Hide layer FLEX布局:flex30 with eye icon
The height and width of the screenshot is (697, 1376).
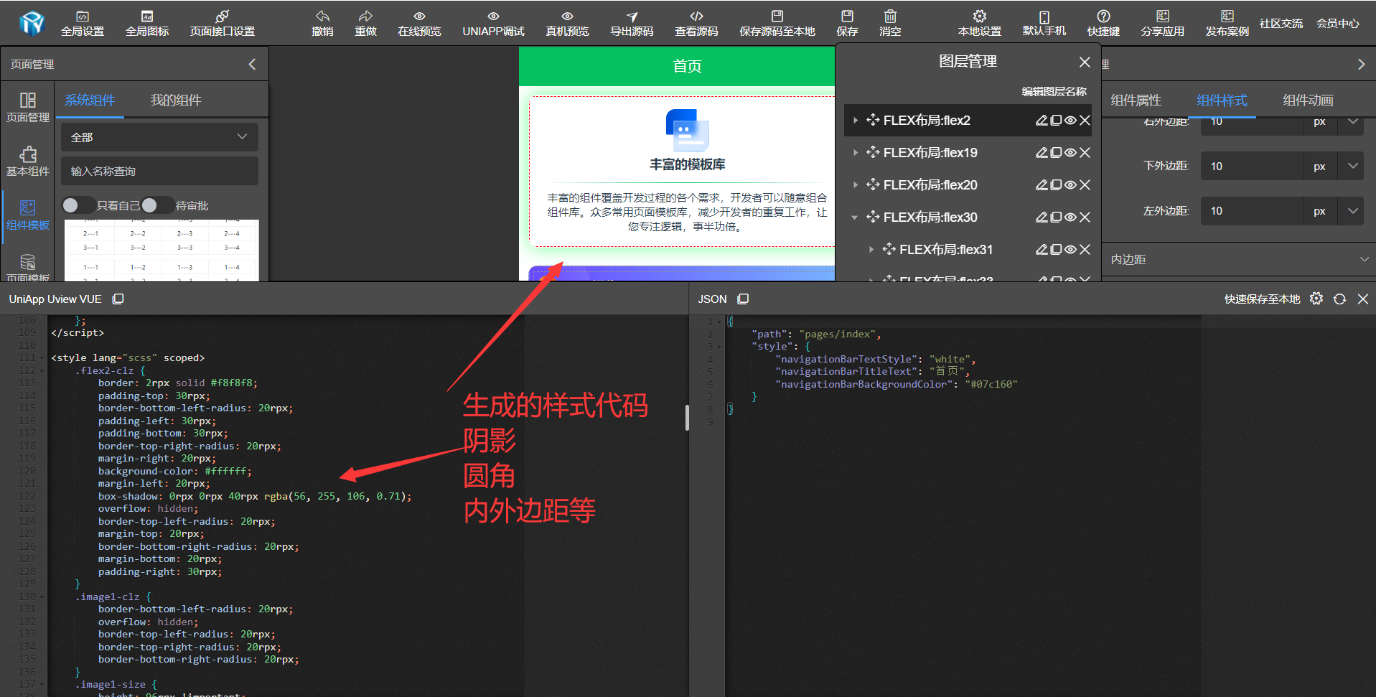pos(1070,217)
